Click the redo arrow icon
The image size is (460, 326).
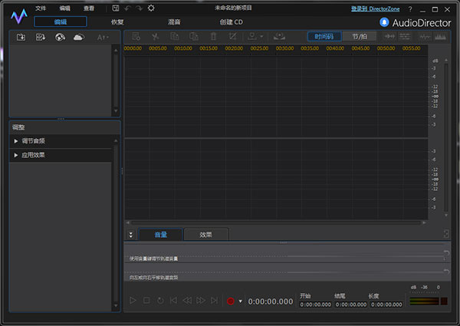pyautogui.click(x=139, y=8)
